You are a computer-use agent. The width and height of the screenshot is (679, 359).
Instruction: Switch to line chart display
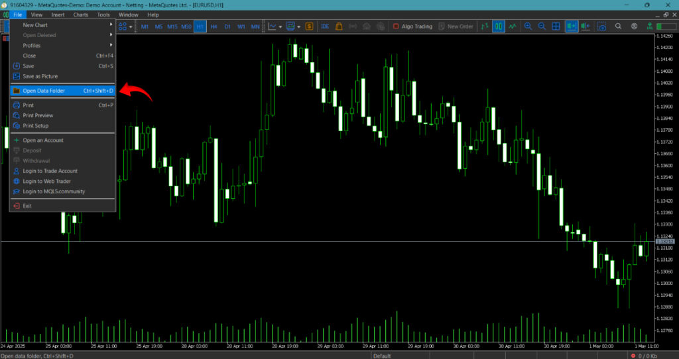click(513, 26)
